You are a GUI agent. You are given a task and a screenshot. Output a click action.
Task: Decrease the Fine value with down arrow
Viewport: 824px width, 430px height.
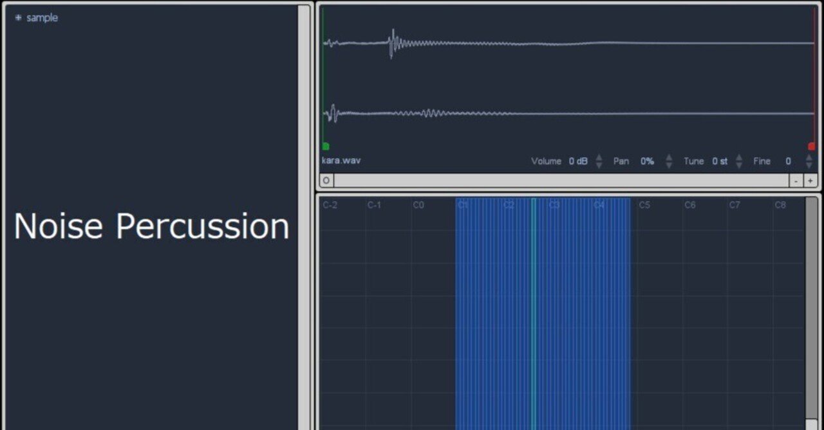tap(809, 165)
